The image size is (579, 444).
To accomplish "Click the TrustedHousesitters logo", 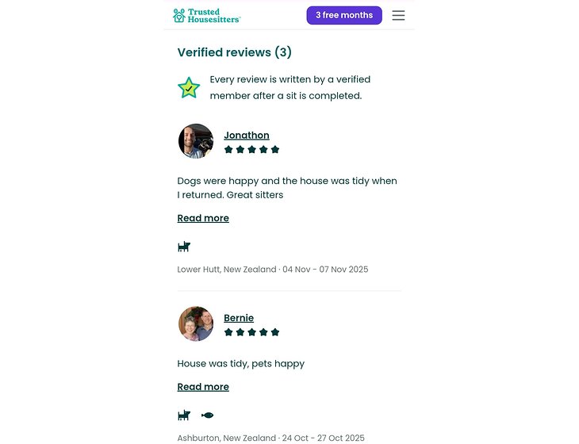I will [206, 16].
